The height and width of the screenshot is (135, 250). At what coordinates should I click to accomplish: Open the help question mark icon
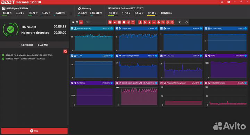(x=222, y=2)
